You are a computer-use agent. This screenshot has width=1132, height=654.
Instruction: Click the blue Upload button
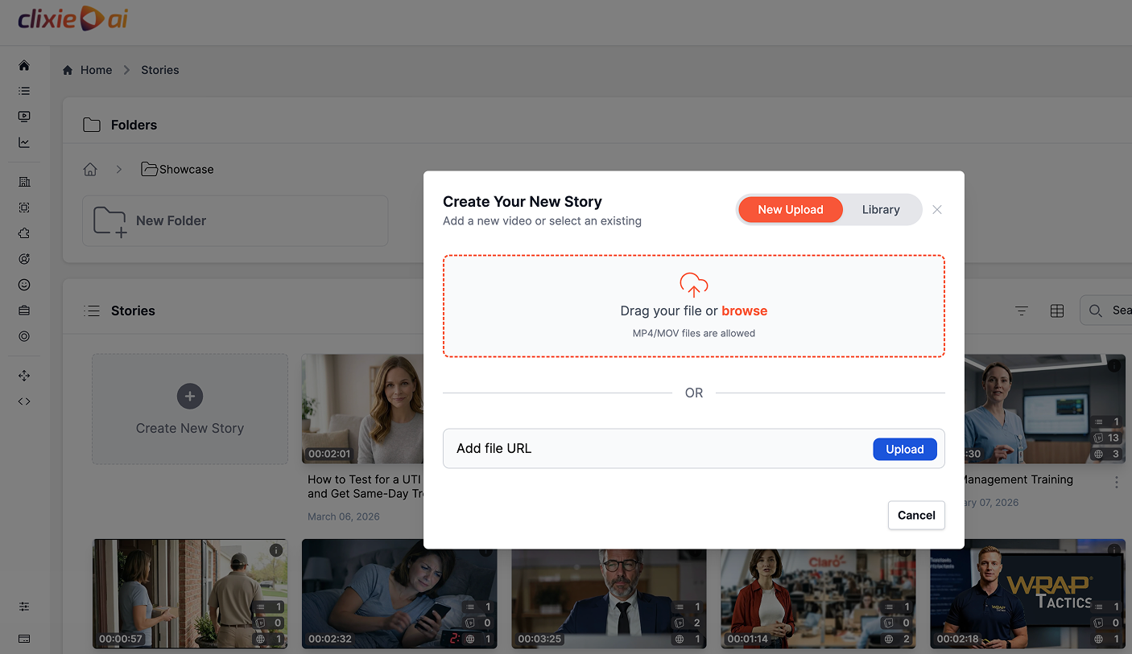click(x=905, y=450)
